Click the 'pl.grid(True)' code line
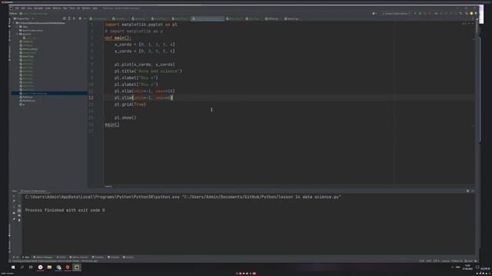This screenshot has width=492, height=276. click(x=130, y=104)
